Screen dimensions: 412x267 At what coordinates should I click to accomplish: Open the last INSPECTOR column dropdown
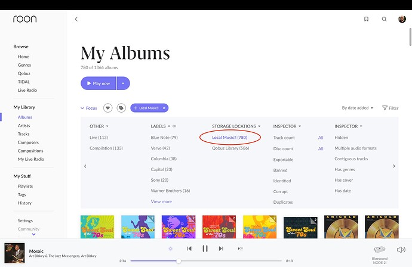[x=349, y=126]
